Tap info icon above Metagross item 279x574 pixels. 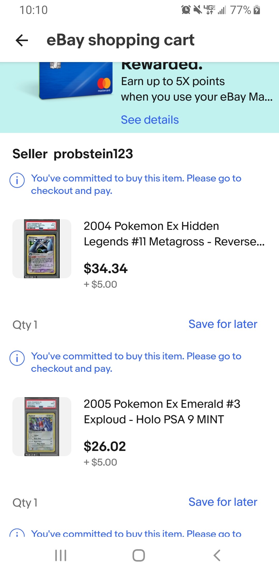pos(17,180)
